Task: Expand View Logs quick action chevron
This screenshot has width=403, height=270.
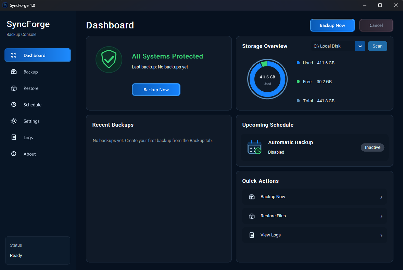Action: pyautogui.click(x=381, y=235)
